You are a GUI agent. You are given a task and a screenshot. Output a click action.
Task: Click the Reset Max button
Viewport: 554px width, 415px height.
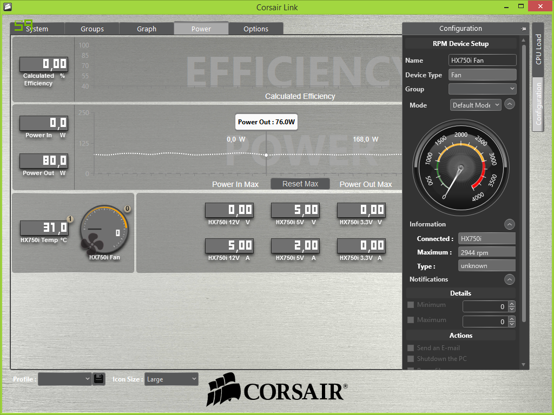(x=300, y=183)
